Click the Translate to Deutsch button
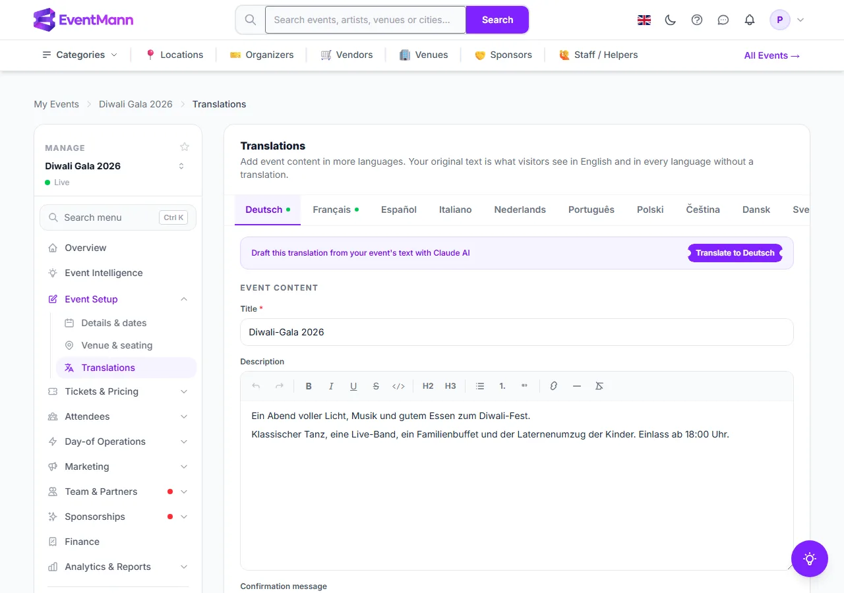844x593 pixels. pos(735,253)
